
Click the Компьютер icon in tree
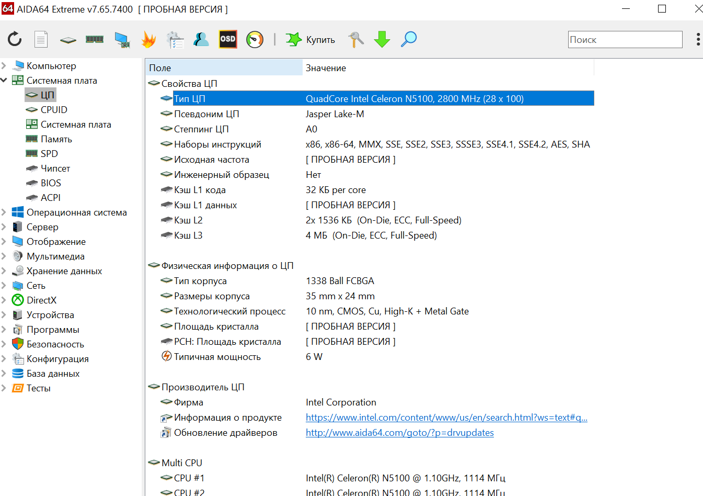[x=18, y=66]
